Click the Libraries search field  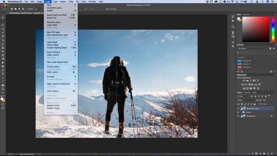click(x=255, y=53)
